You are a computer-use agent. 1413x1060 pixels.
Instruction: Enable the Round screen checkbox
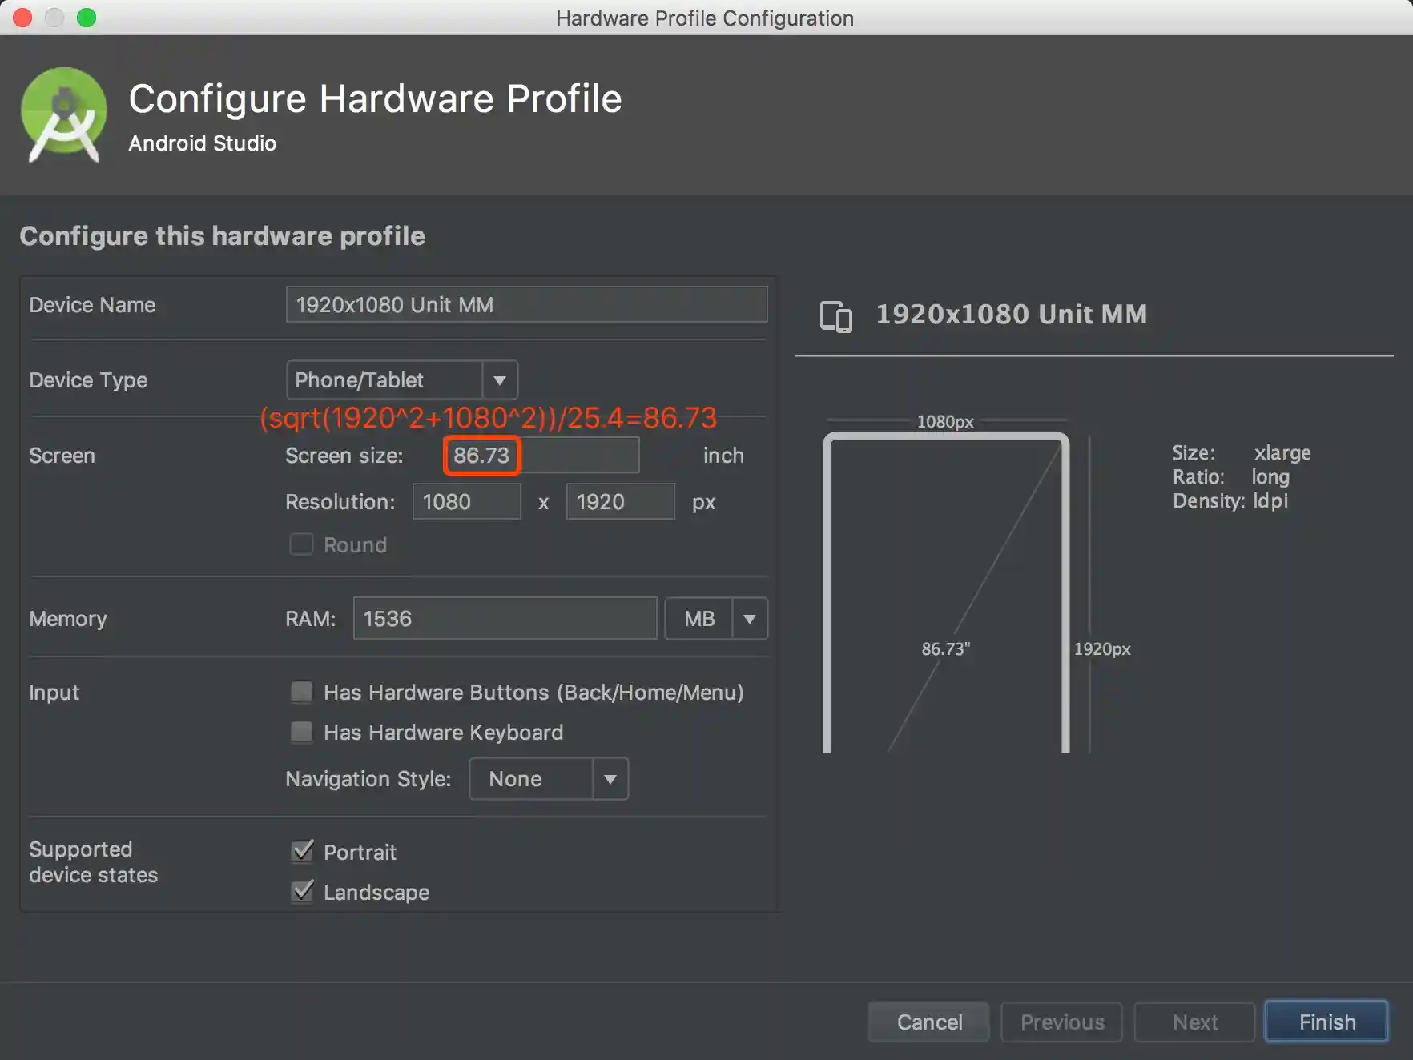301,545
